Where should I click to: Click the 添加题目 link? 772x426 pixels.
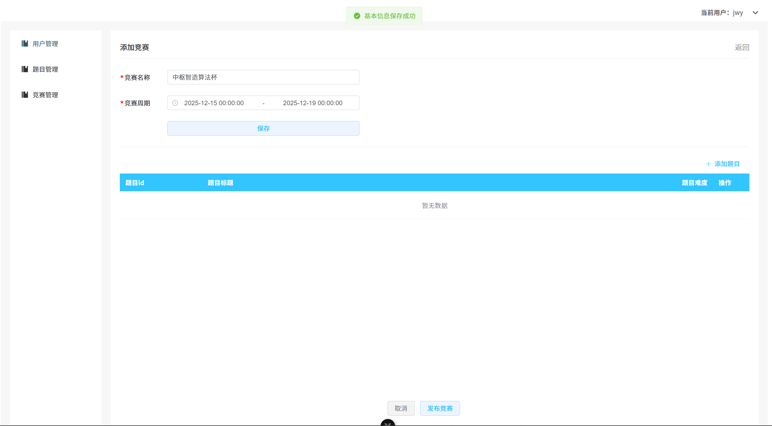point(727,164)
